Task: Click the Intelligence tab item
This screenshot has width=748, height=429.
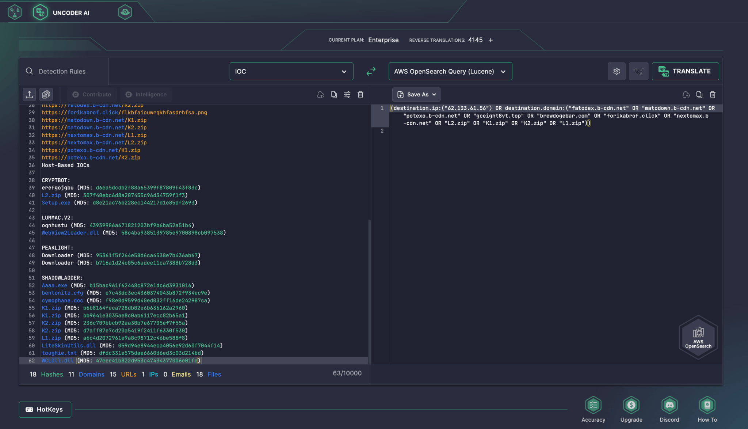Action: 146,95
